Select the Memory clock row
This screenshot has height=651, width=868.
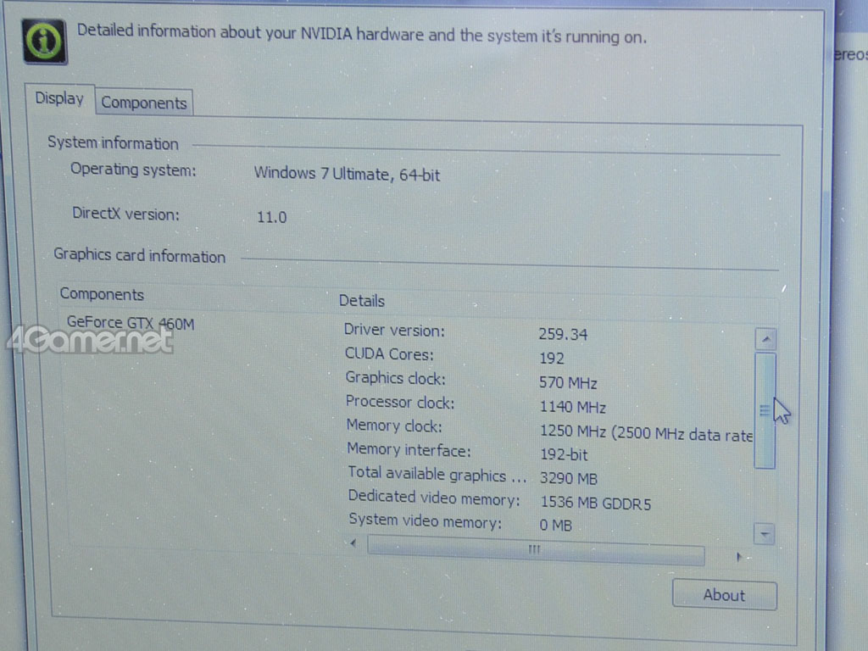click(x=548, y=429)
